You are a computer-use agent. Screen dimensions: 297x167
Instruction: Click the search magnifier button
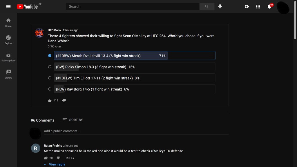(x=207, y=6)
